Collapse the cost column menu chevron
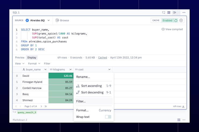This screenshot has height=132, width=199. tap(109, 69)
